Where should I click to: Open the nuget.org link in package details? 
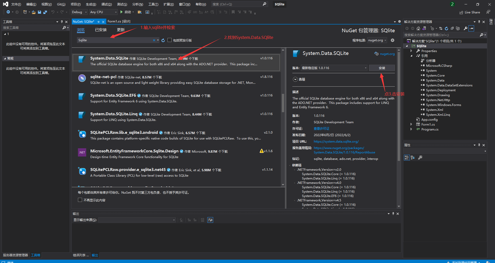click(387, 54)
